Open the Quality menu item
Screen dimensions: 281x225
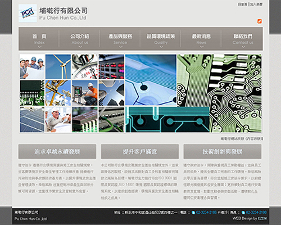point(161,39)
